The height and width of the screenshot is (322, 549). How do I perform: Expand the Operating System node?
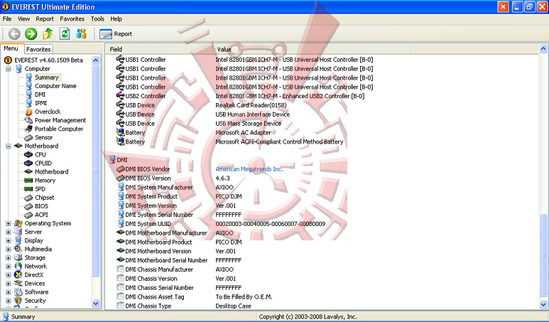[8, 224]
